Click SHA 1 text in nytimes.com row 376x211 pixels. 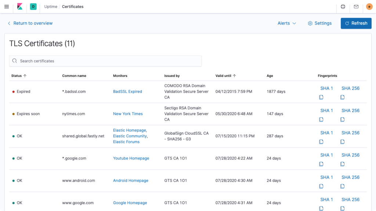tap(326, 111)
